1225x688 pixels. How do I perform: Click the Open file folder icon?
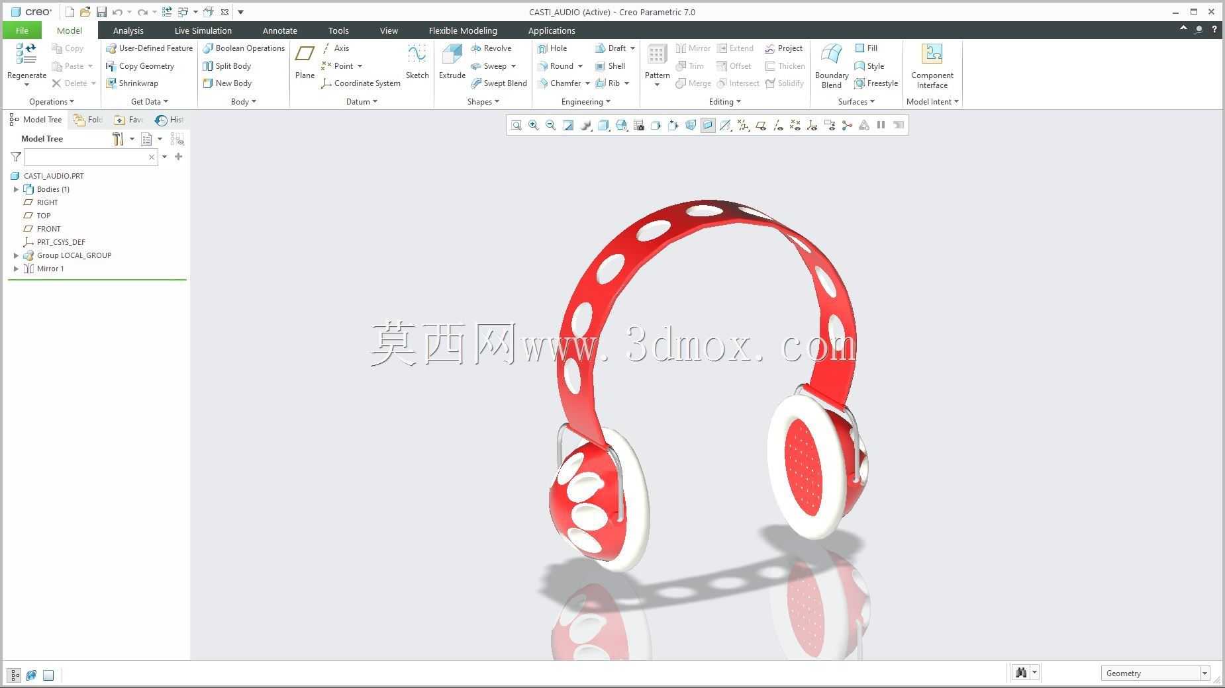point(85,12)
